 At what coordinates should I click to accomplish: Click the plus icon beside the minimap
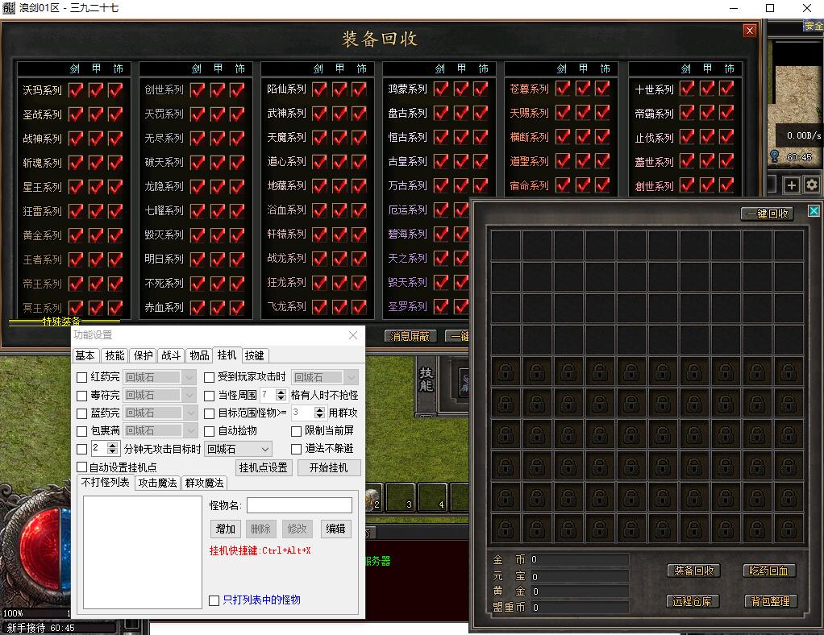point(792,185)
